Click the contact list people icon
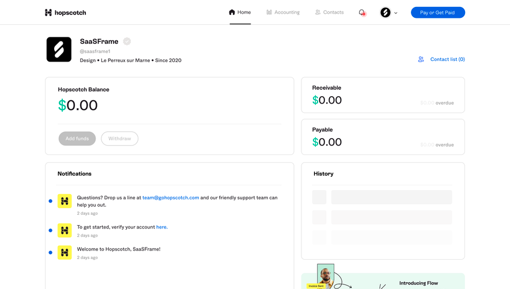 [421, 59]
